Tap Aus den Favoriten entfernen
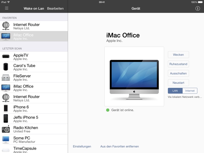Viewport: 204px width, 153px height. click(120, 146)
